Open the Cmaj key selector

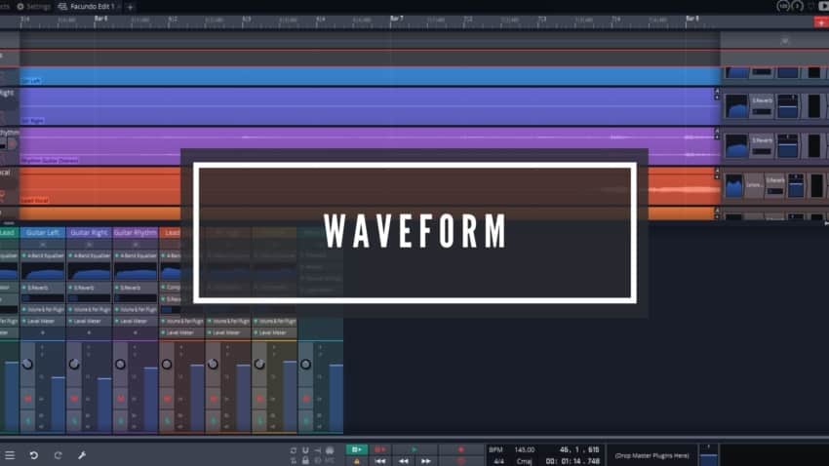click(525, 460)
